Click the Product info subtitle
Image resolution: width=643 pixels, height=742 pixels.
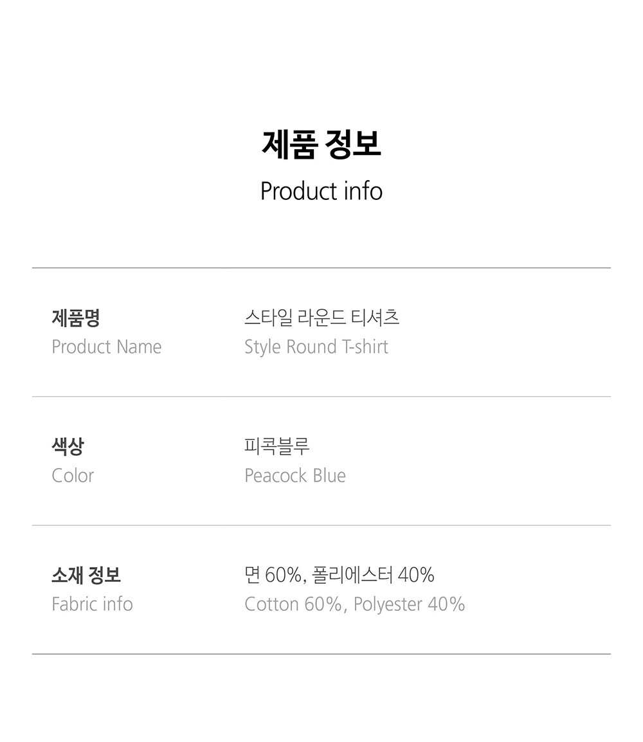click(x=321, y=191)
